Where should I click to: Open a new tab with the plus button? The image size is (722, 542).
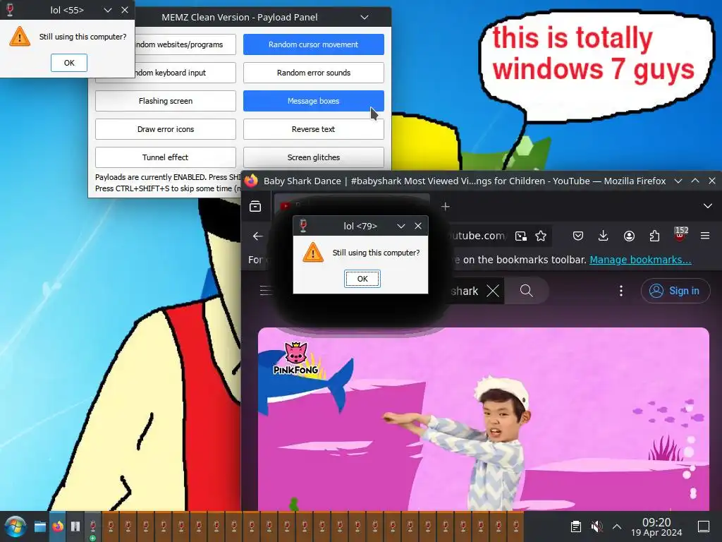[446, 207]
